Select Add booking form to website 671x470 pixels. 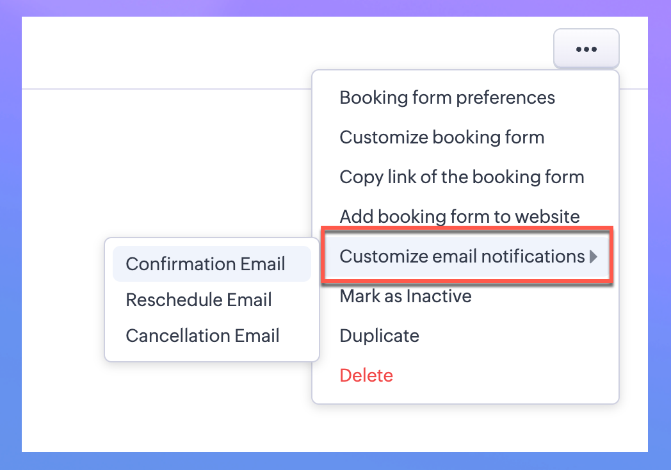459,217
